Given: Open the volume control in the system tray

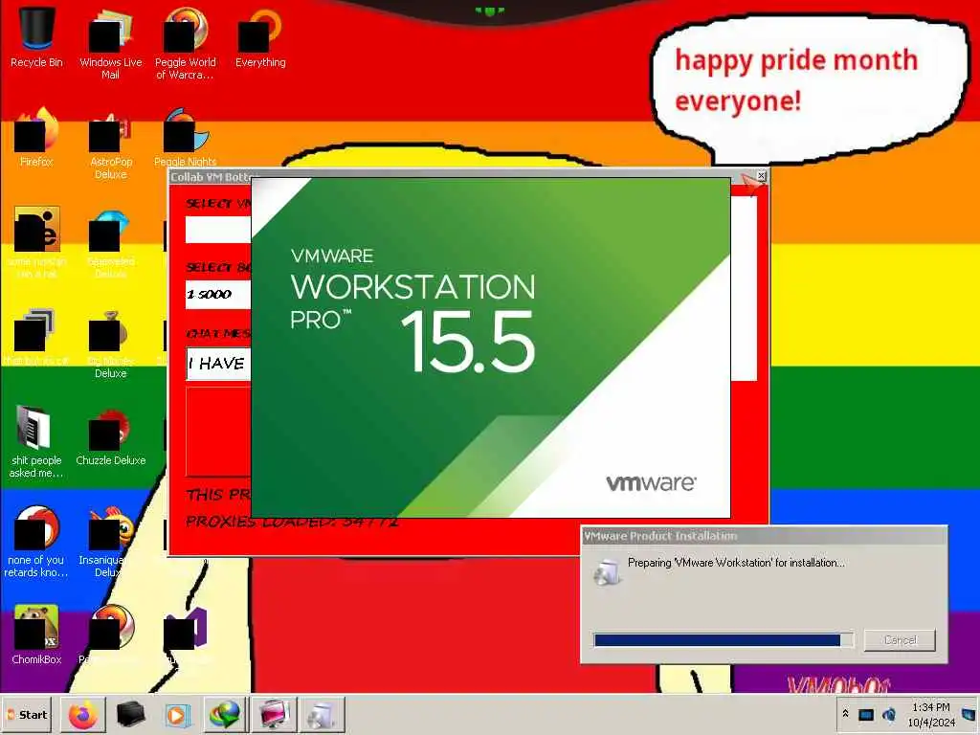Looking at the screenshot, I should [889, 715].
